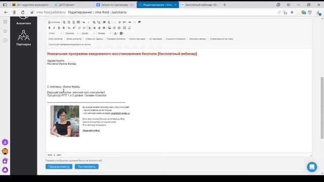Click the Select All icon in toolbar

click(104, 22)
